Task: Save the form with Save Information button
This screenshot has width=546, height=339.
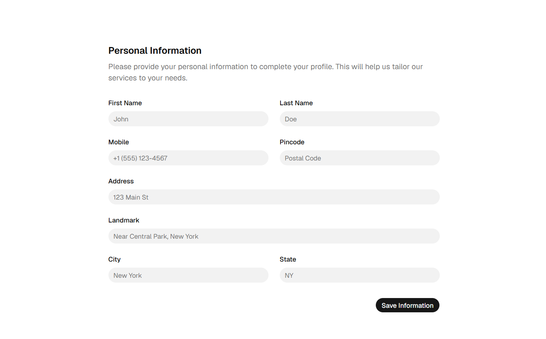Action: pos(407,305)
